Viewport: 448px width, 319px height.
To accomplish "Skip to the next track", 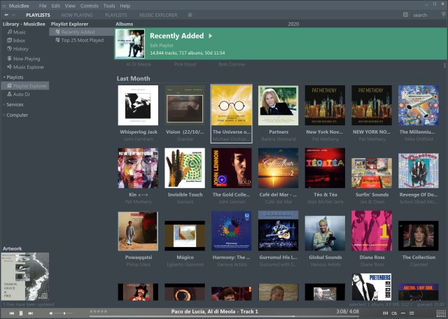I will (30, 313).
